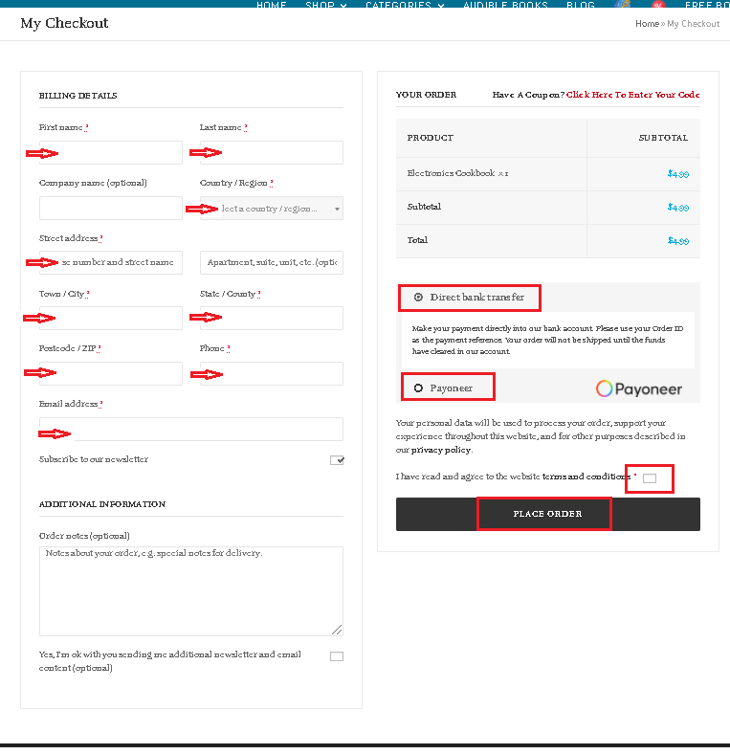The image size is (730, 754).
Task: Click the State / County input field
Action: pos(271,318)
